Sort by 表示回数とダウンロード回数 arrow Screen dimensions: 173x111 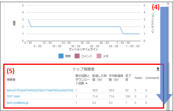(x=86, y=83)
